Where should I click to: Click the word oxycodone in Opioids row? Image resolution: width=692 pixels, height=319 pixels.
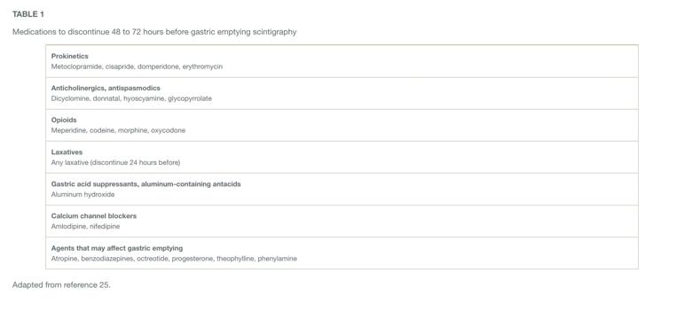tap(169, 131)
